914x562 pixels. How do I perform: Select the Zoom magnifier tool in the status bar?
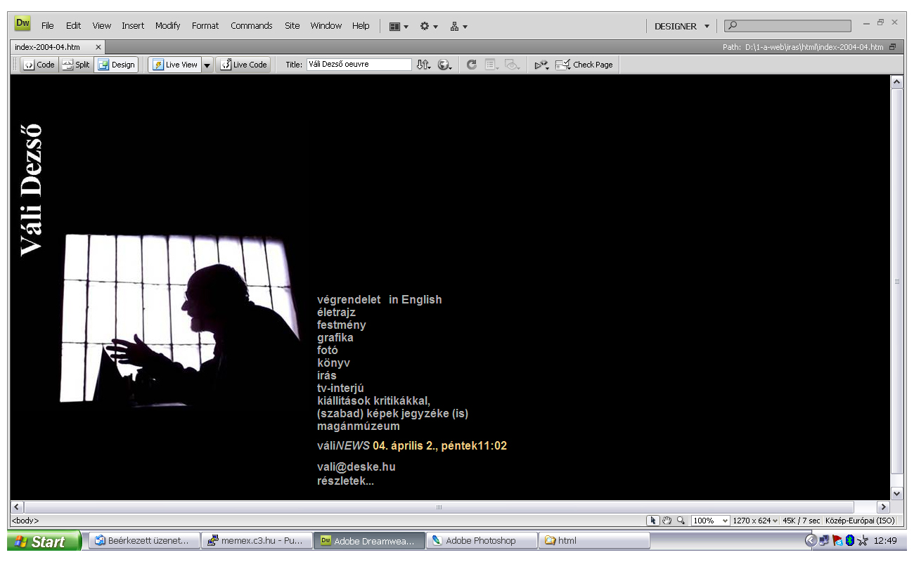click(681, 521)
